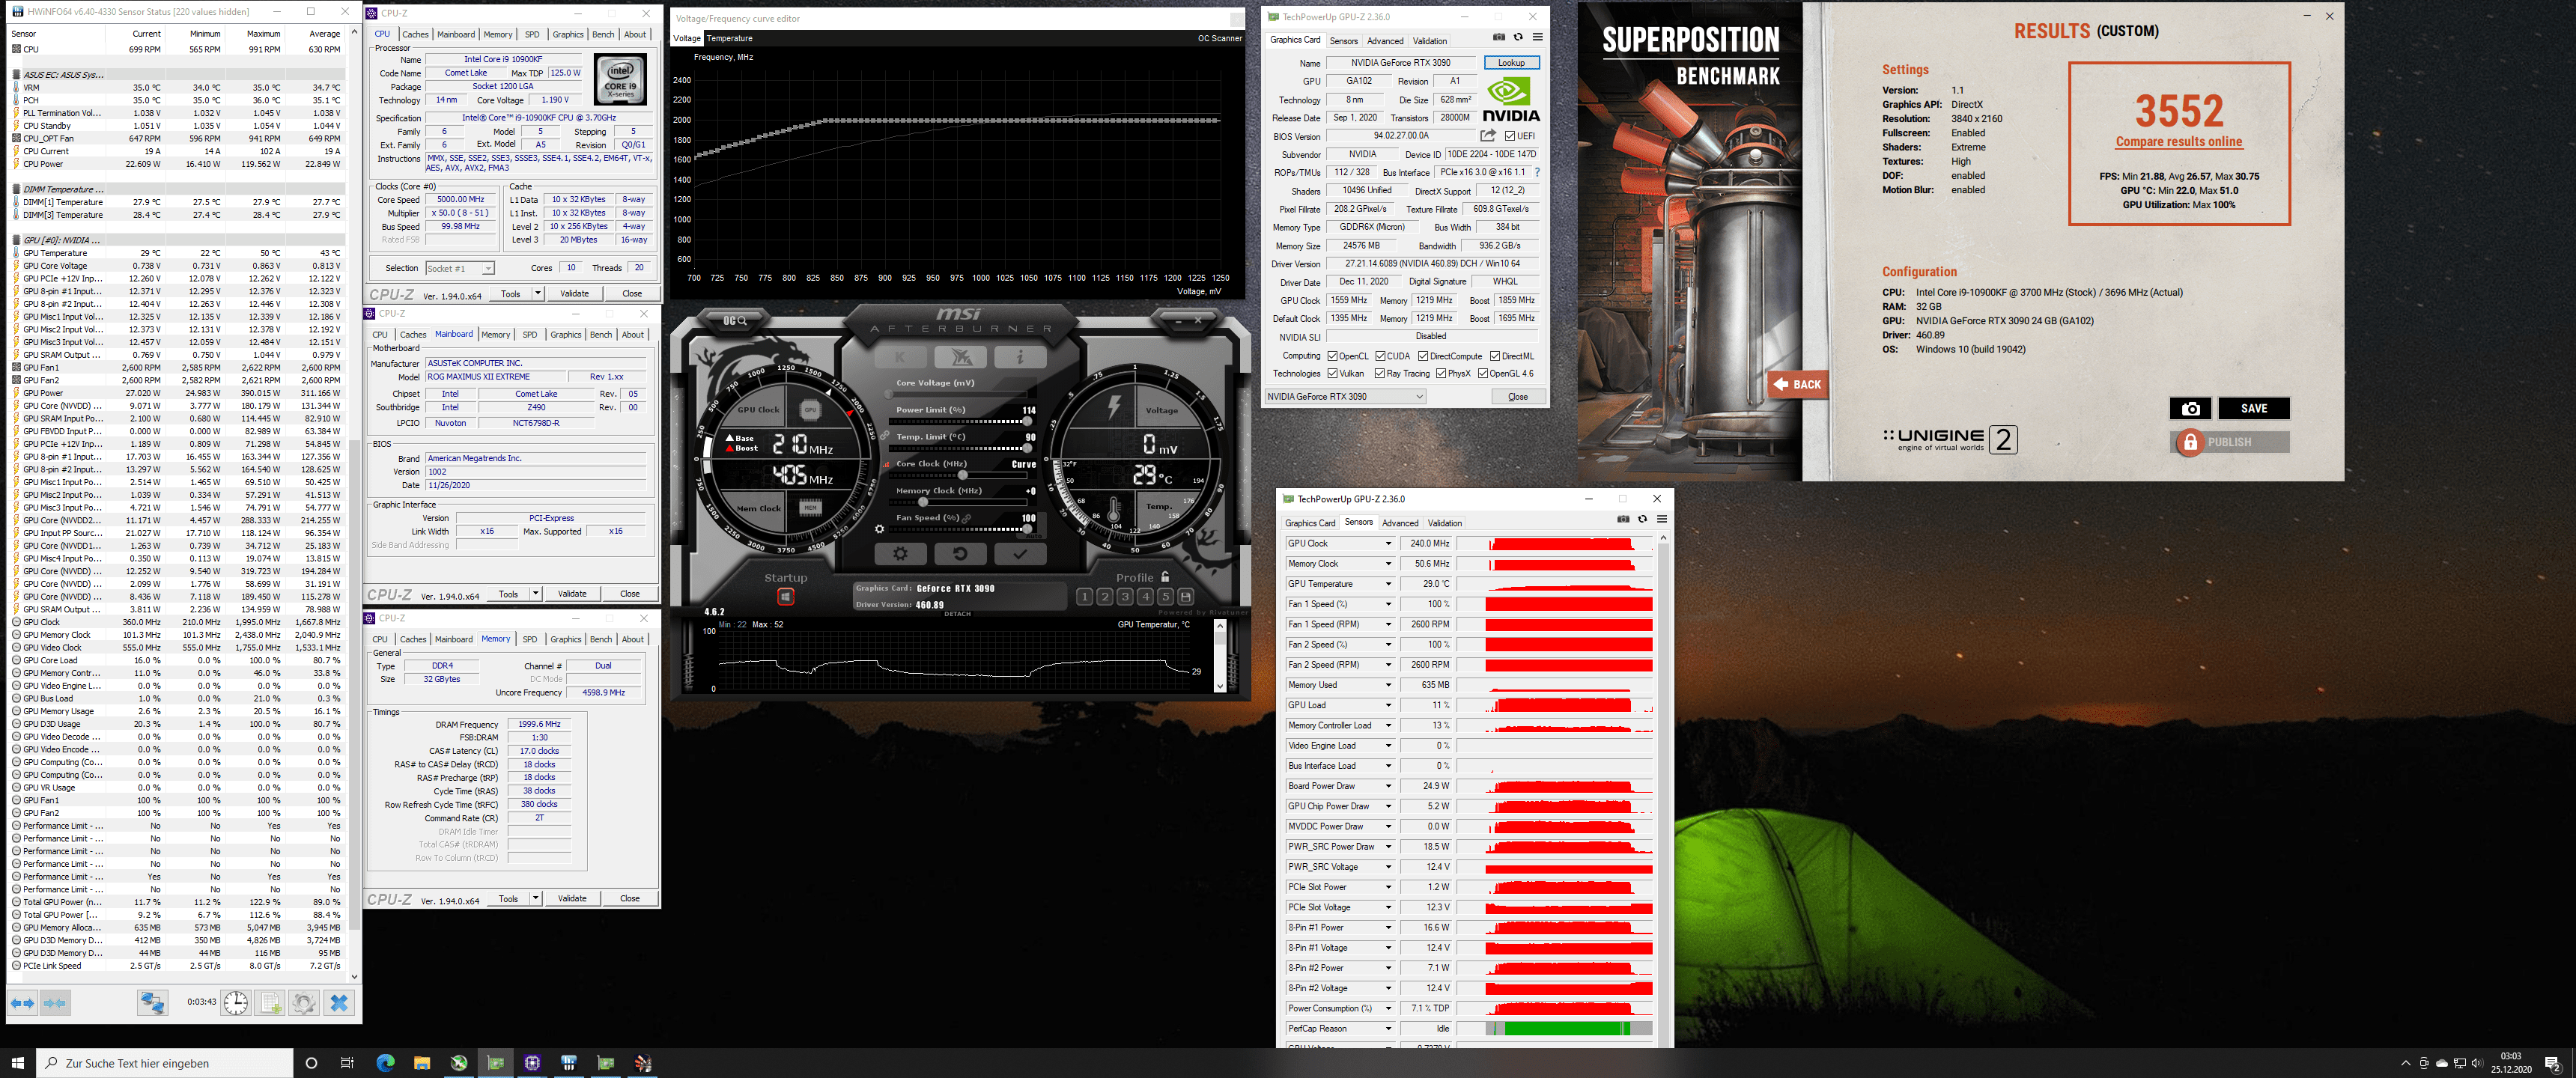Toggle the OpenCL checkbox in GPU-Z

(x=1332, y=356)
